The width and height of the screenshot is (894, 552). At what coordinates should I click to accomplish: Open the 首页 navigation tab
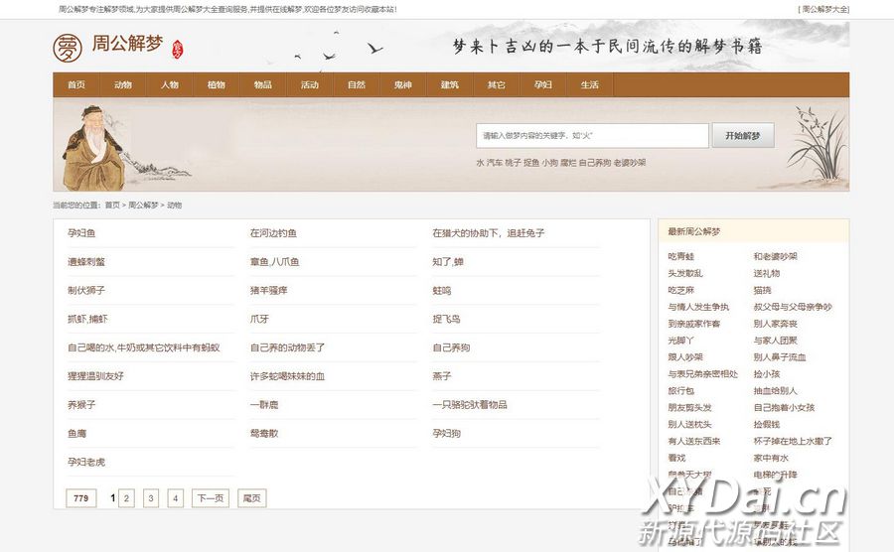[x=76, y=85]
